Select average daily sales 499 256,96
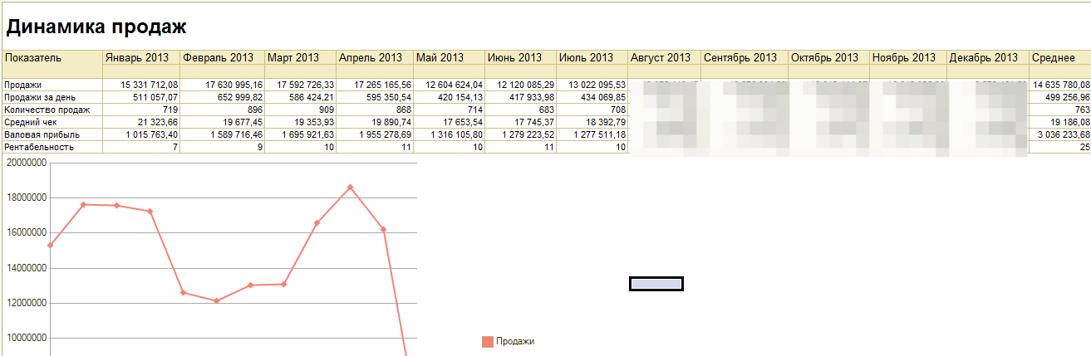This screenshot has height=356, width=1091. click(x=1059, y=97)
